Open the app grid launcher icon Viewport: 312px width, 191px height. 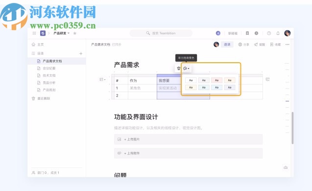pos(34,33)
